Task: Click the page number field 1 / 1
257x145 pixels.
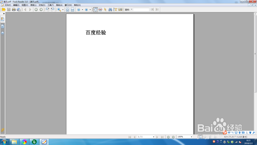Action: 145,137
